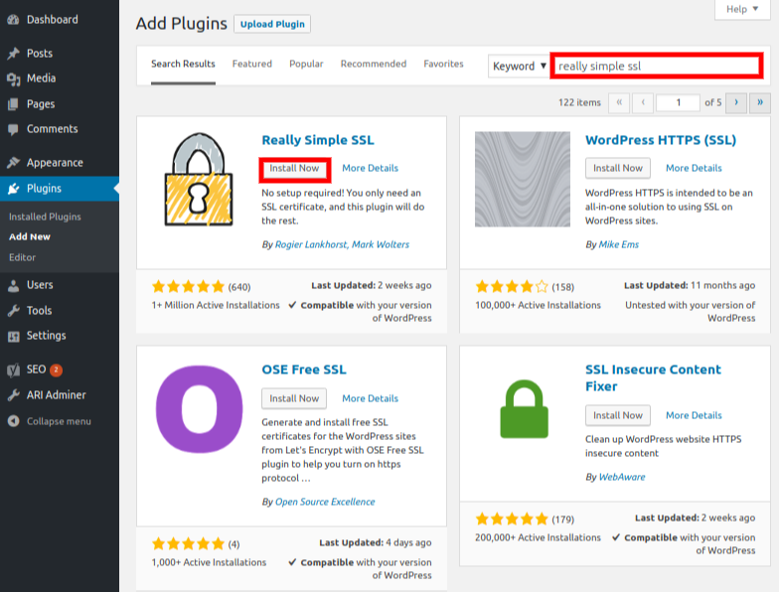
Task: Click WordPress HTTPS four-star rating
Action: 512,286
